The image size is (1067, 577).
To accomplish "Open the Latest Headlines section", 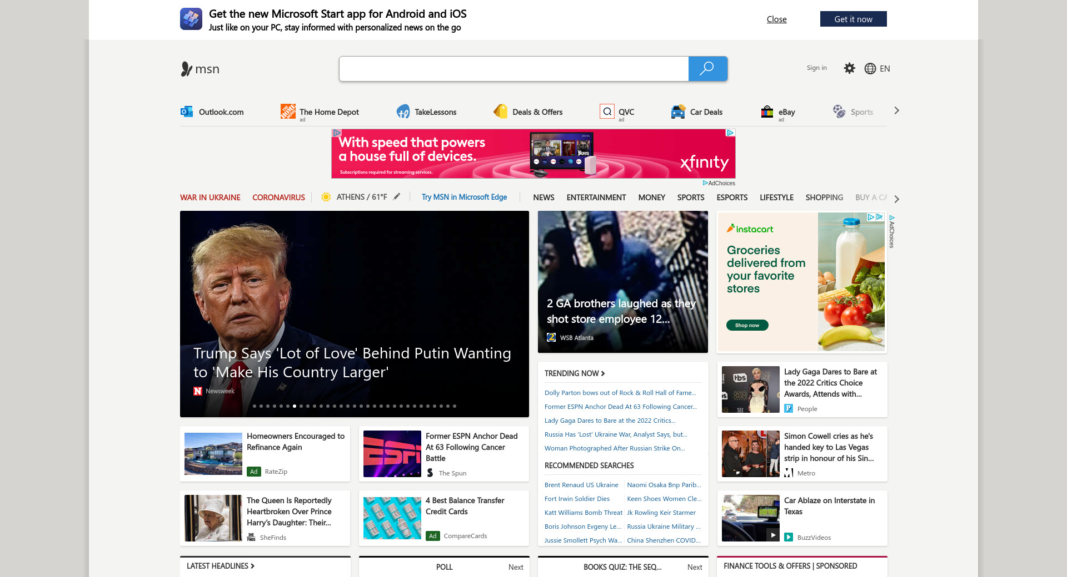I will point(221,566).
